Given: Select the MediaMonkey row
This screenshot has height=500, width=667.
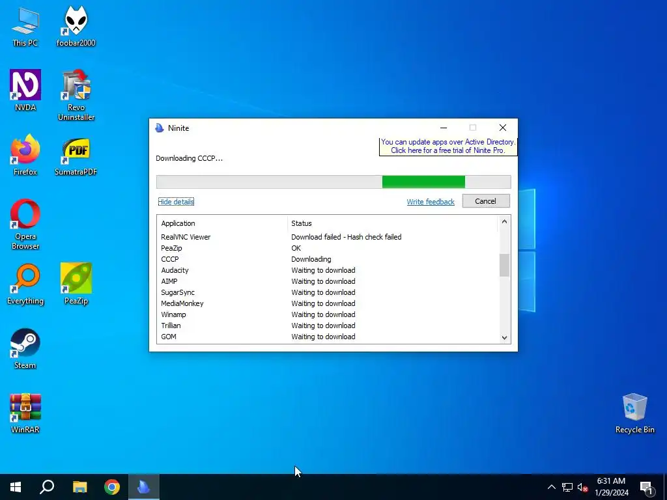Looking at the screenshot, I should pos(328,303).
